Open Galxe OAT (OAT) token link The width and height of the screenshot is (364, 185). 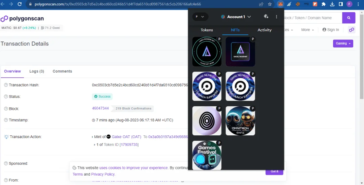126,137
